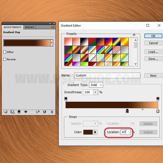
Task: Click the gradient preview bar in Adjustments panel
Action: pos(27,43)
